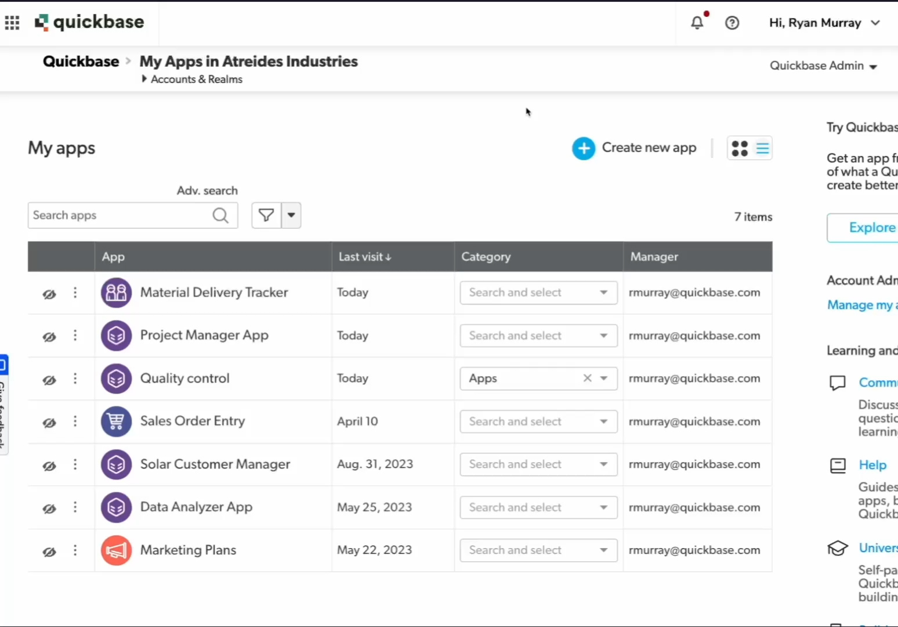Clear the Apps category for Quality control
Viewport: 898px width, 627px height.
pyautogui.click(x=587, y=379)
